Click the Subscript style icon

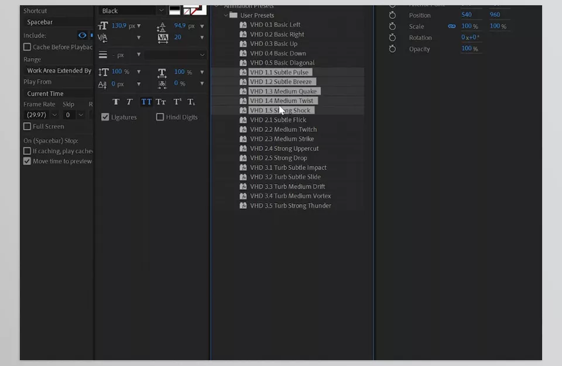pos(191,102)
